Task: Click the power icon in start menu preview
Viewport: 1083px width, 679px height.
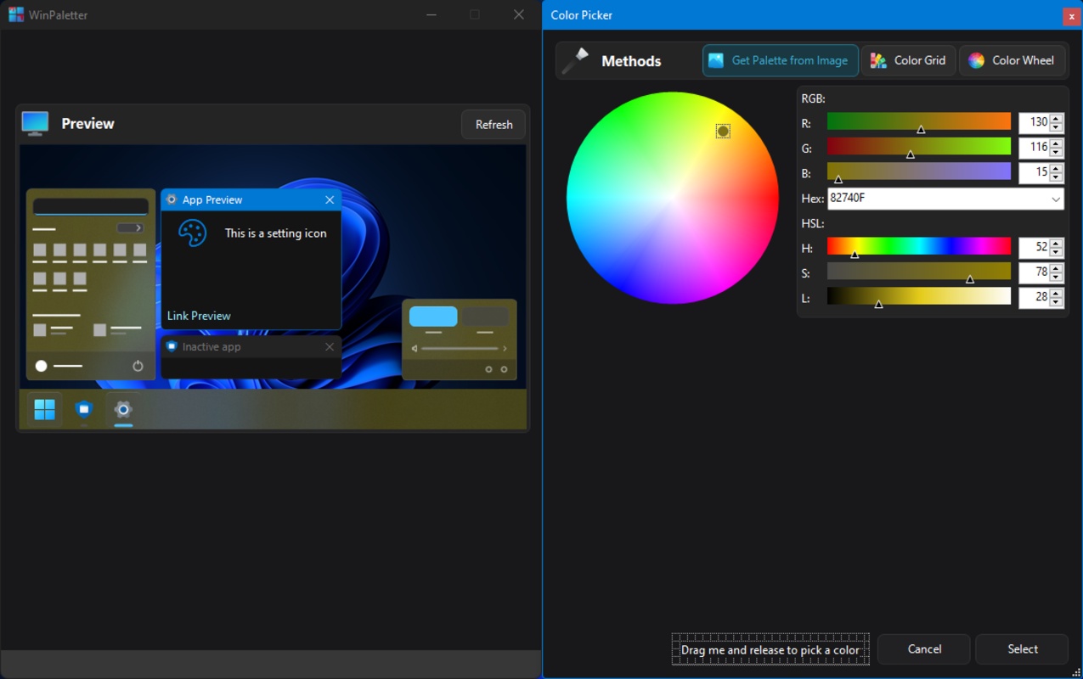Action: [138, 366]
